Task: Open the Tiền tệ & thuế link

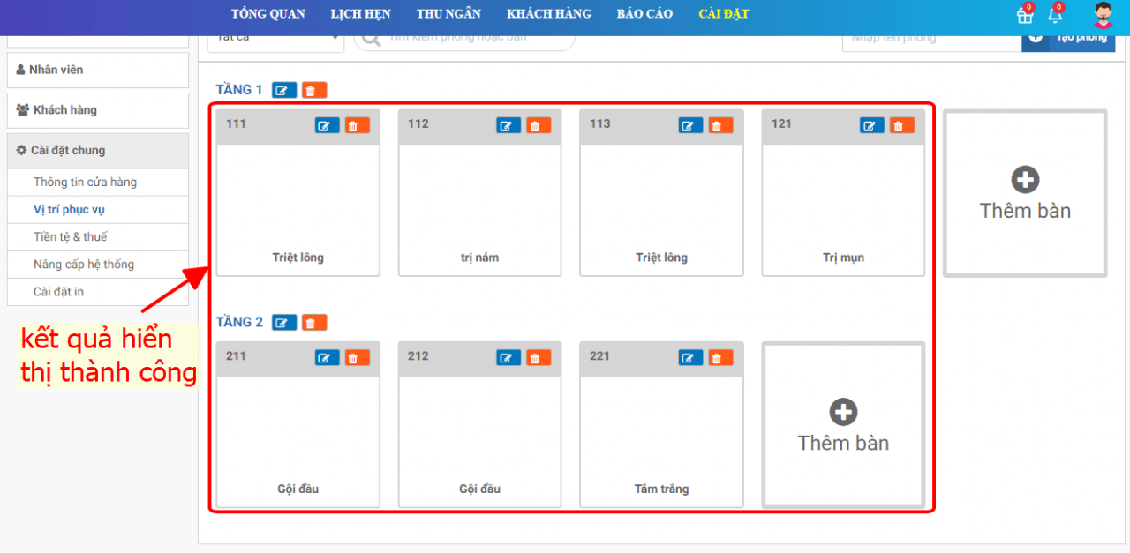Action: (x=71, y=237)
